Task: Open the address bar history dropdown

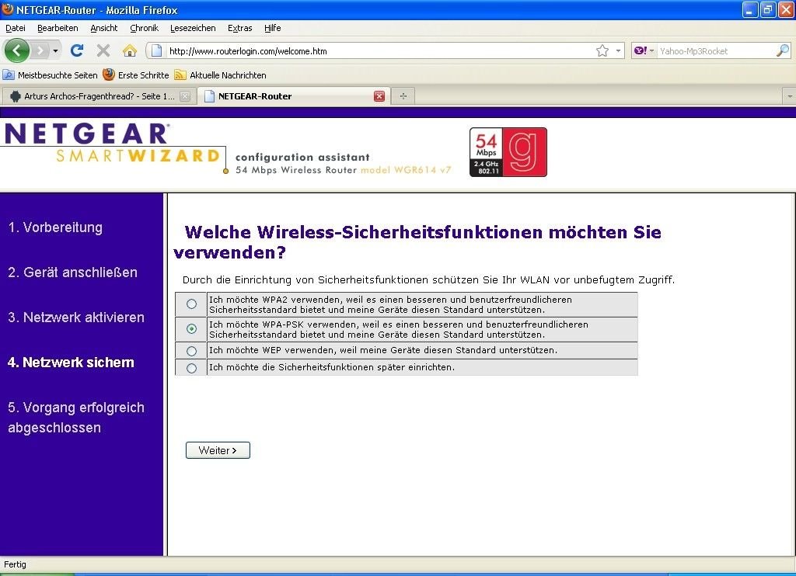Action: 618,50
